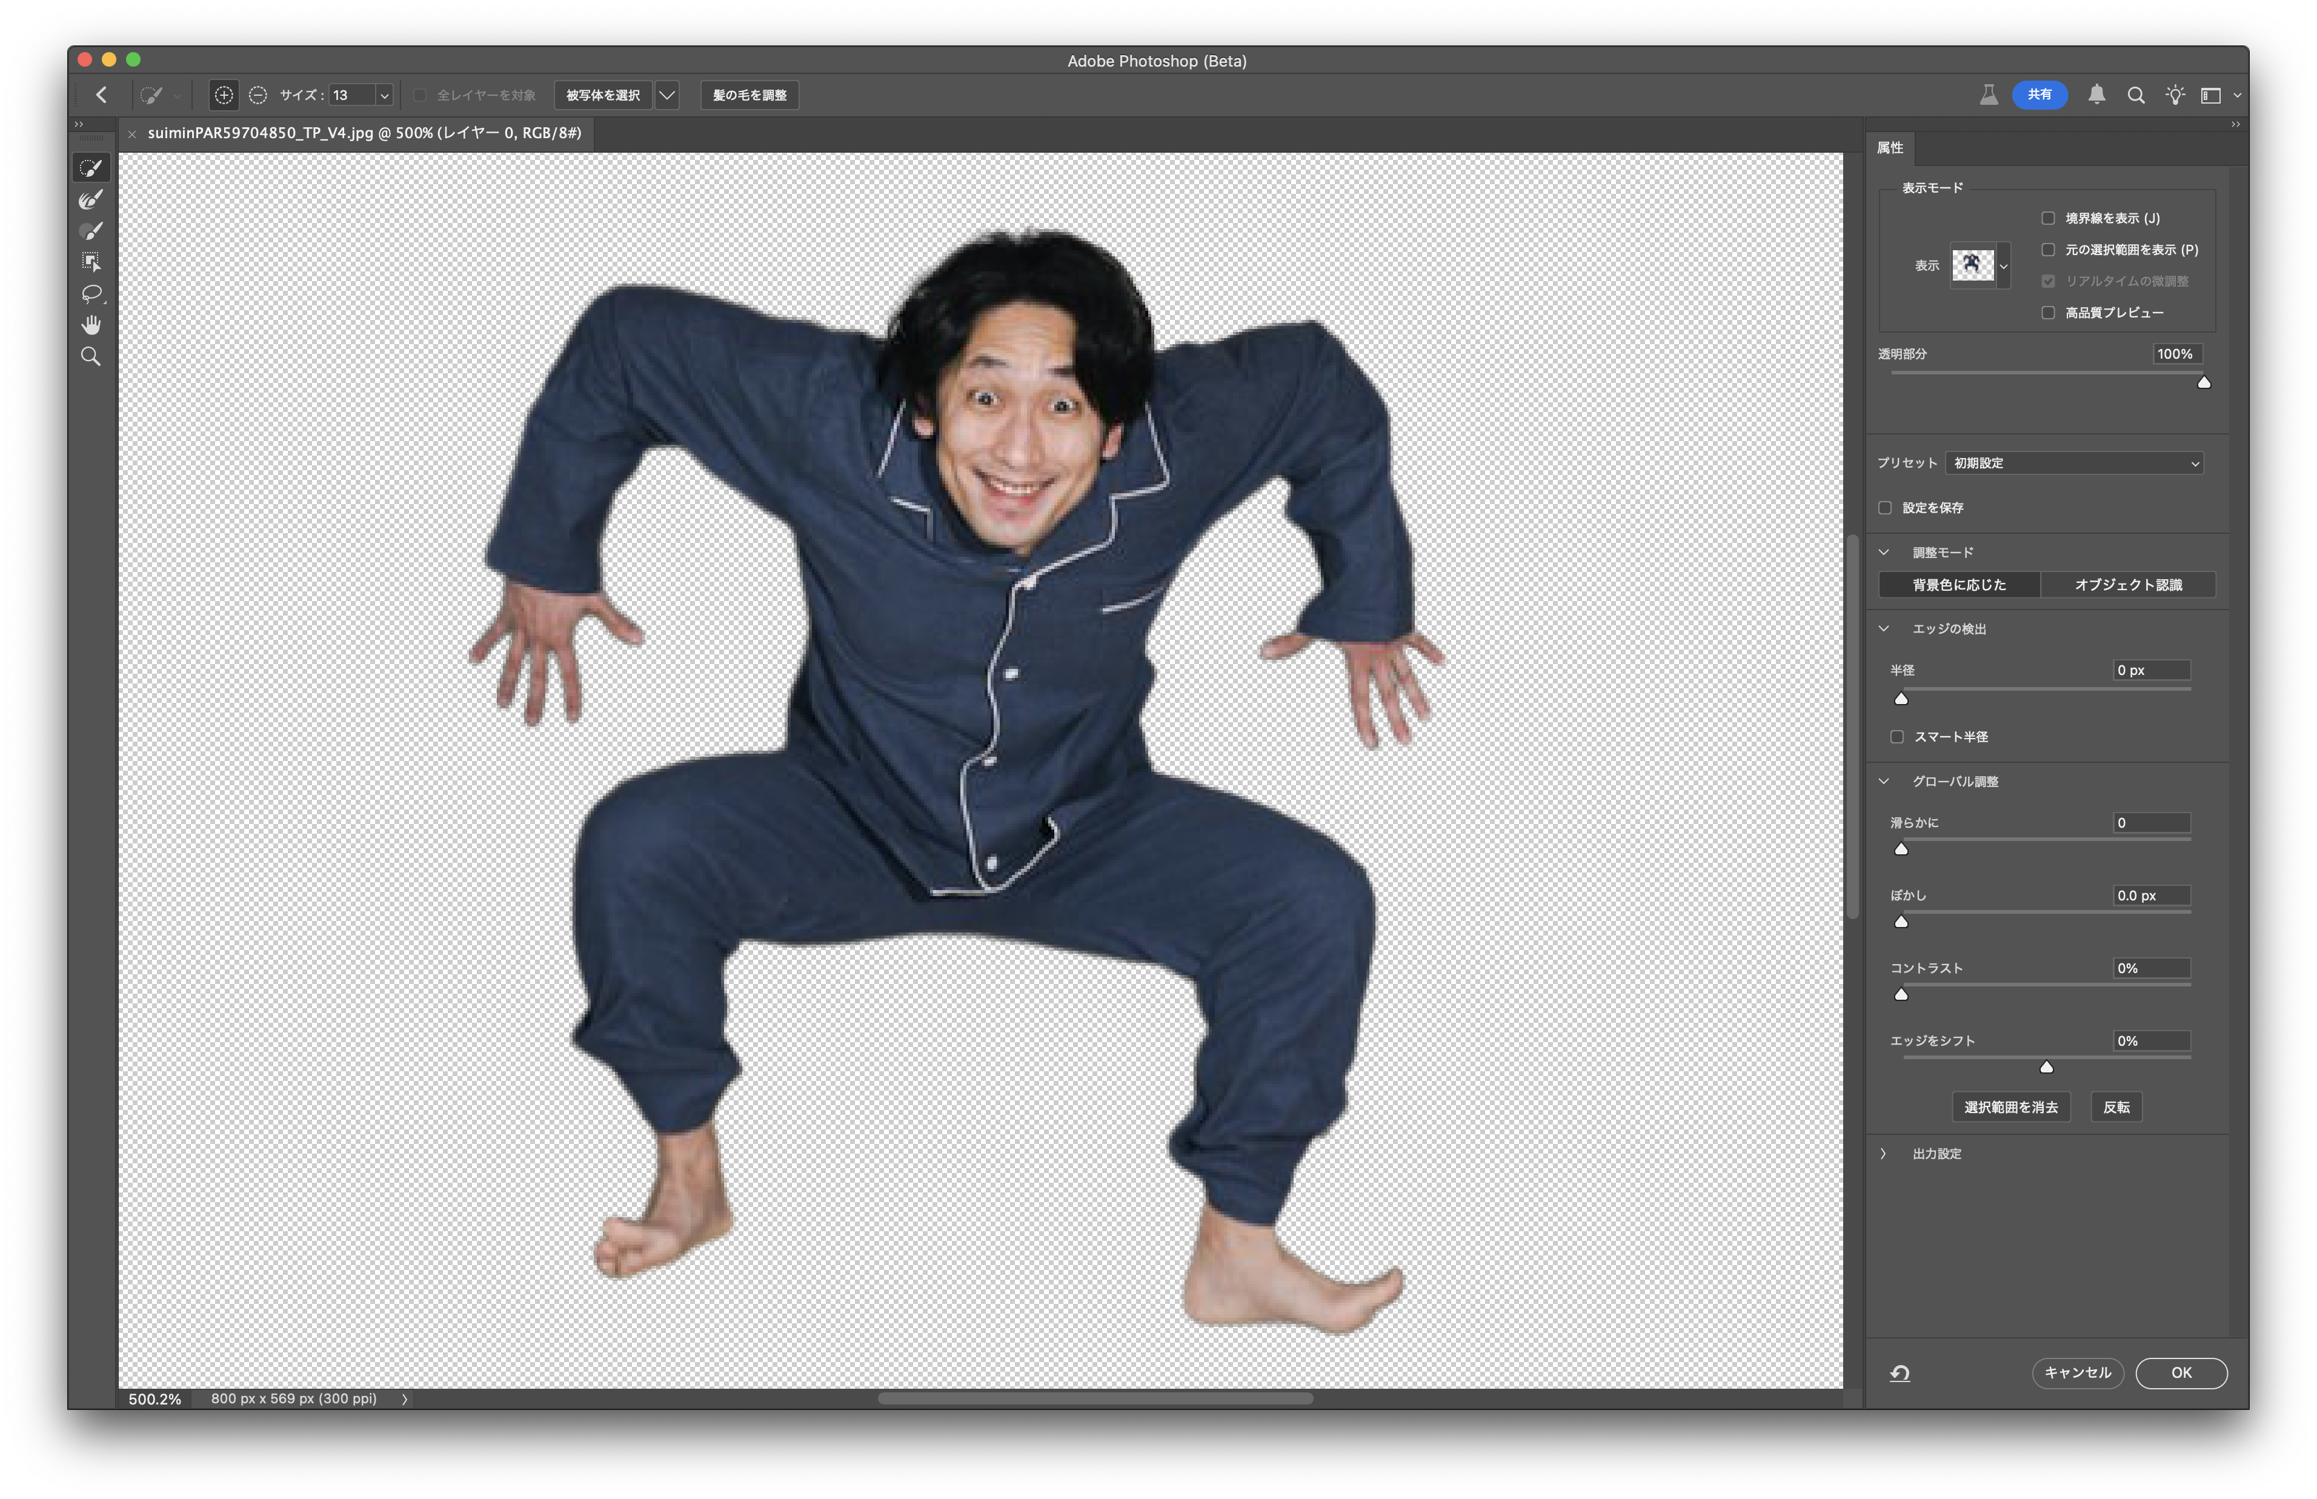Viewport: 2317px width, 1499px height.
Task: Choose subtract from selection mode (minus circle)
Action: (x=258, y=95)
